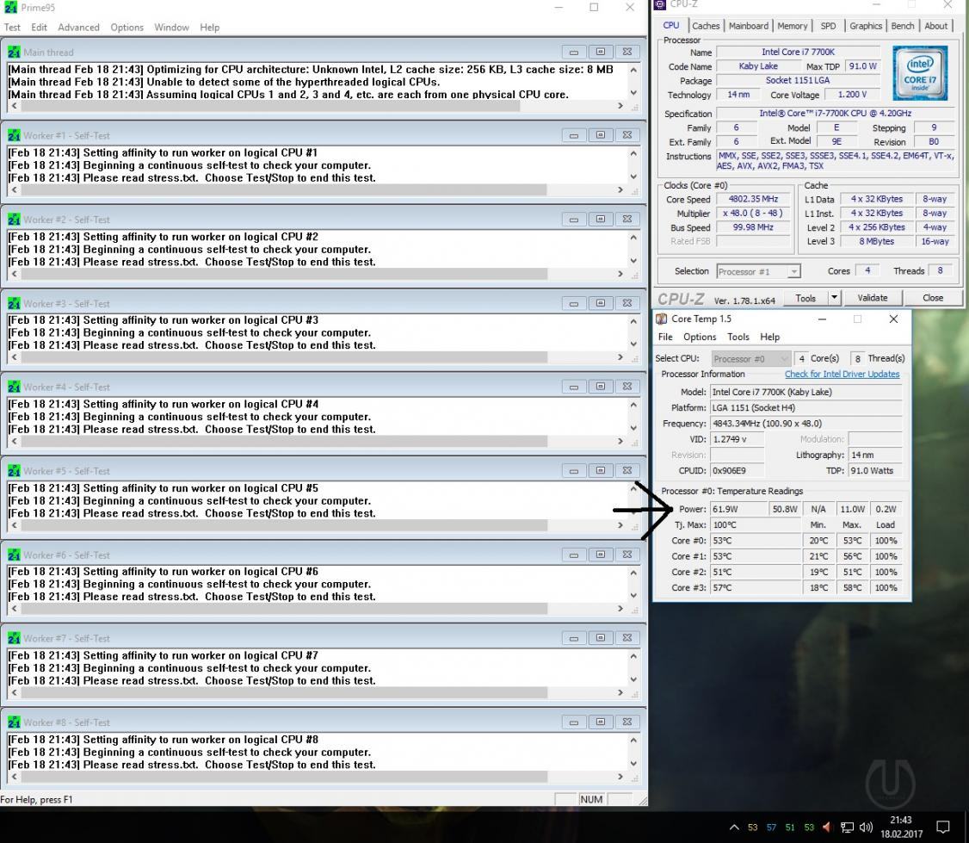Expand the Tools dropdown arrow in CPU-Z

(834, 298)
